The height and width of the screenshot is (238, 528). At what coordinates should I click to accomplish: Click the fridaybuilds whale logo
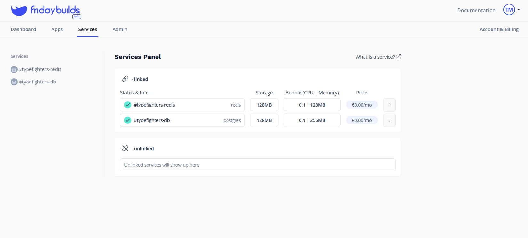tap(19, 10)
